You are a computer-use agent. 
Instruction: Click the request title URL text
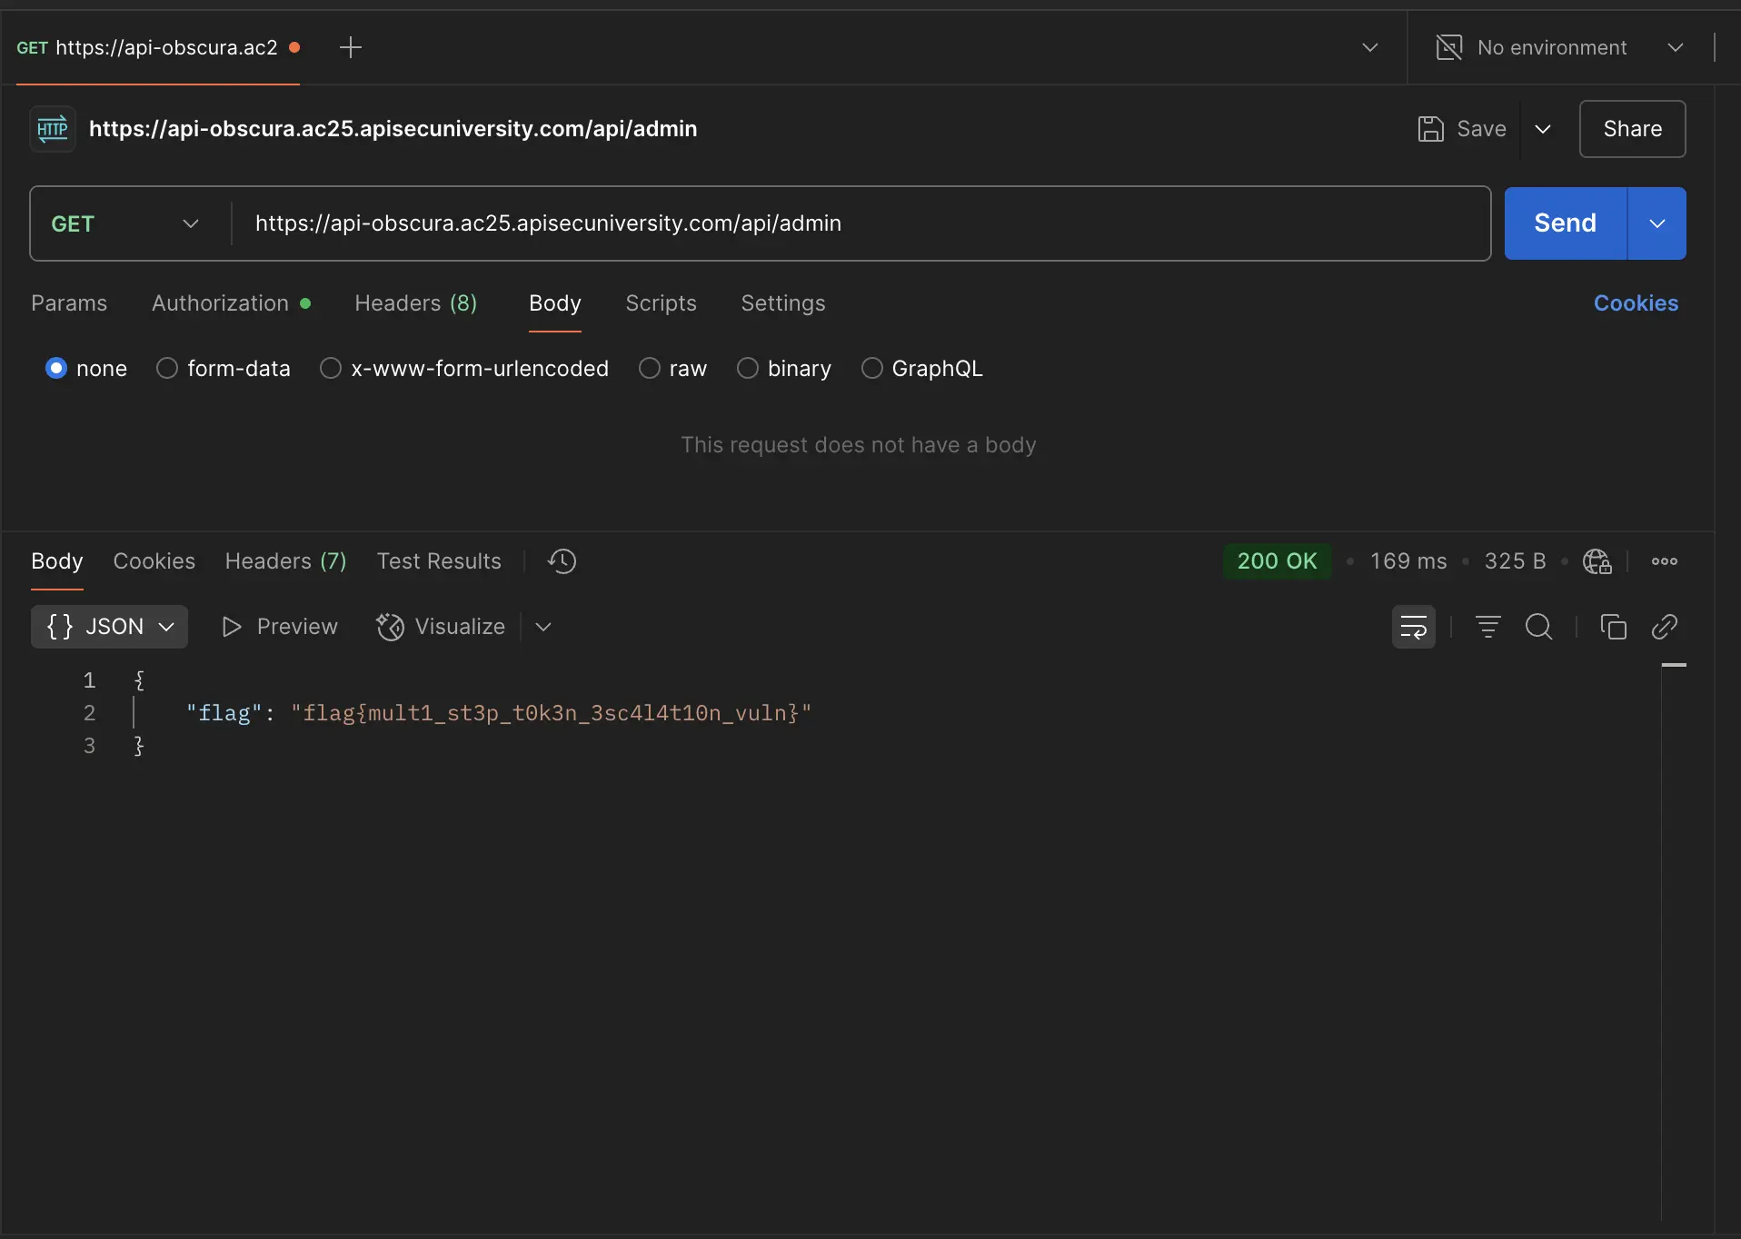point(393,129)
